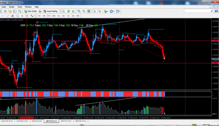Select the text 'A' tool
Viewport: 219px width, 126px height.
[22, 16]
